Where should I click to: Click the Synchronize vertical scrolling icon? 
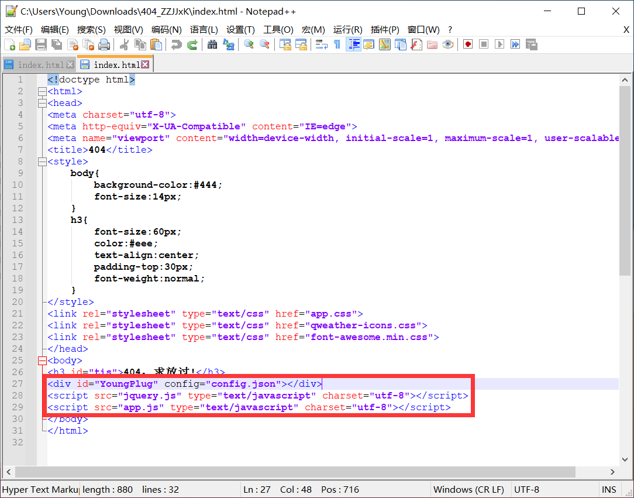tap(285, 44)
